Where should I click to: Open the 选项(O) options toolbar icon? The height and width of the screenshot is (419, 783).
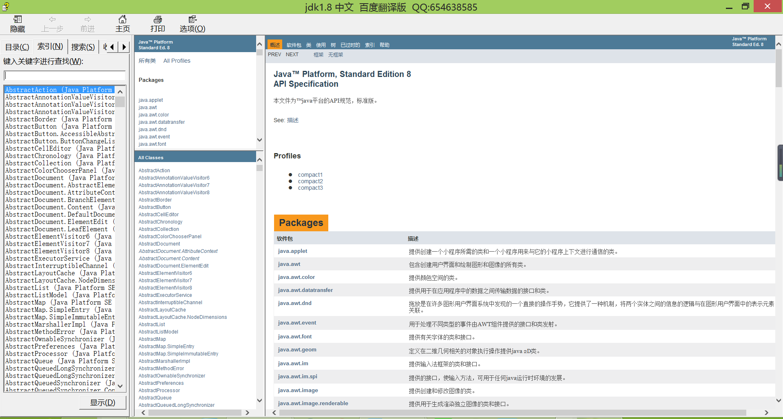point(192,20)
